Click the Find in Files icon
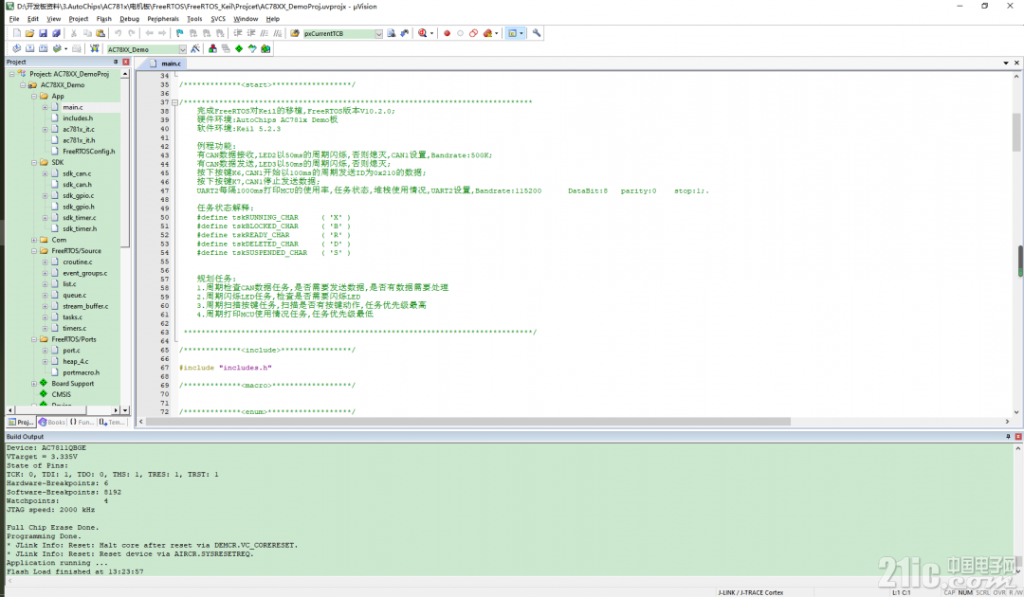Viewport: 1024px width, 597px height. [x=295, y=33]
